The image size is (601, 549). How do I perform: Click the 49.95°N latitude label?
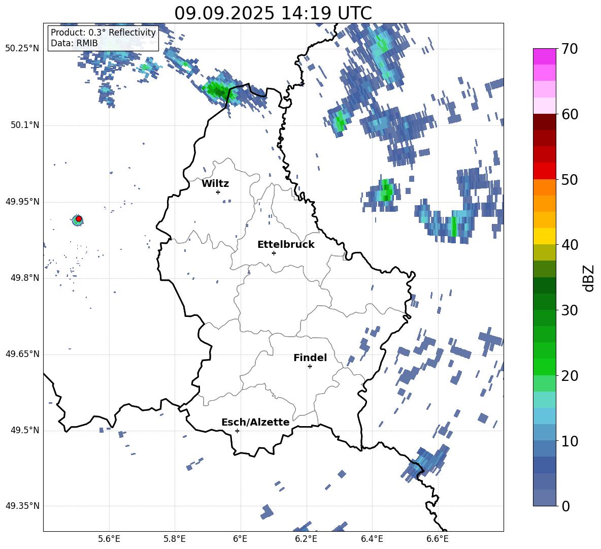pyautogui.click(x=22, y=202)
